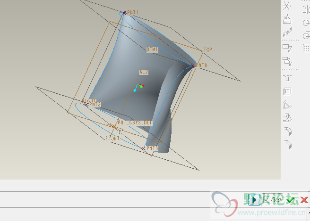Select the Shell tool
Screen dimensions: 310x221
287,91
